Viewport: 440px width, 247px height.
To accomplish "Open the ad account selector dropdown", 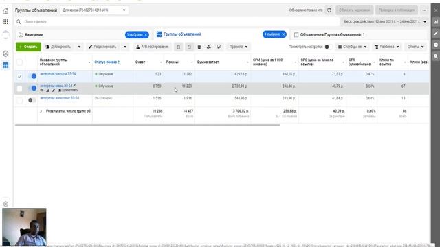I will click(x=94, y=10).
